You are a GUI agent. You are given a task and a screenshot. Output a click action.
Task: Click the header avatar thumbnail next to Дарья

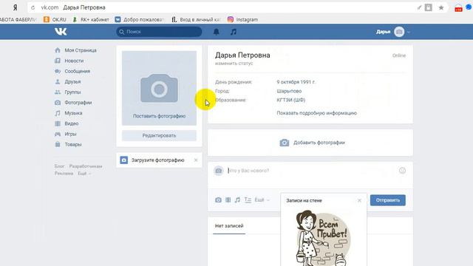tap(399, 32)
